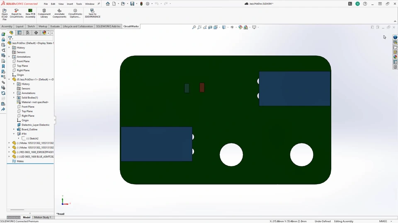Click Annotate Components tool
398x223 pixels.
pos(59,13)
